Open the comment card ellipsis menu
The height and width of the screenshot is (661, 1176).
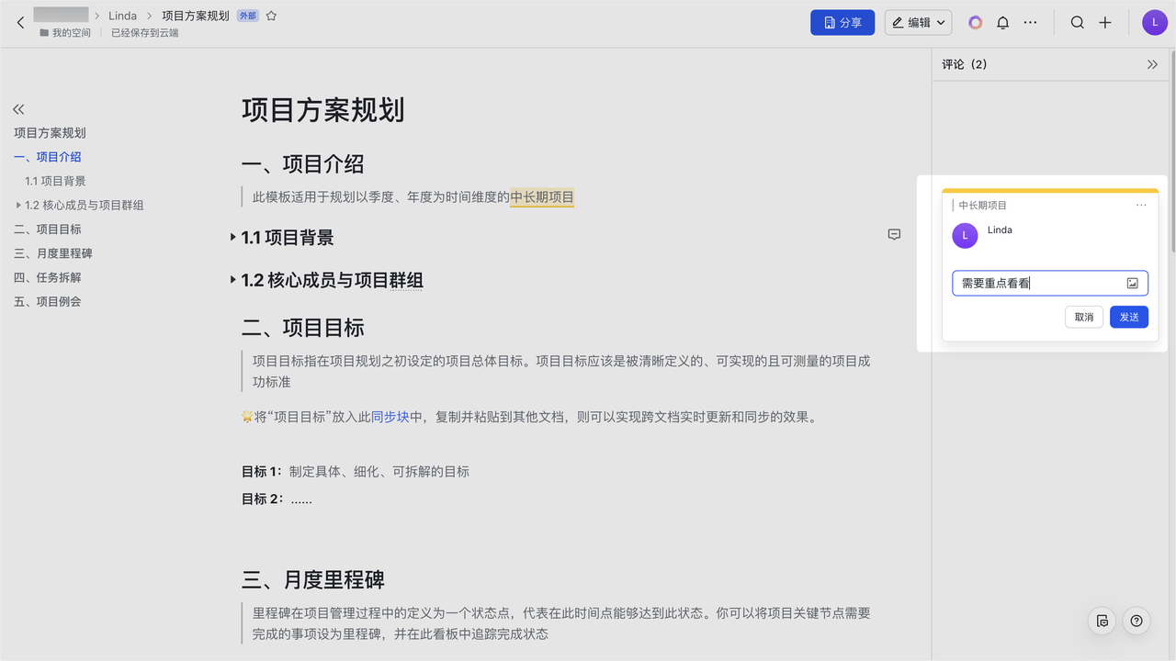1141,206
